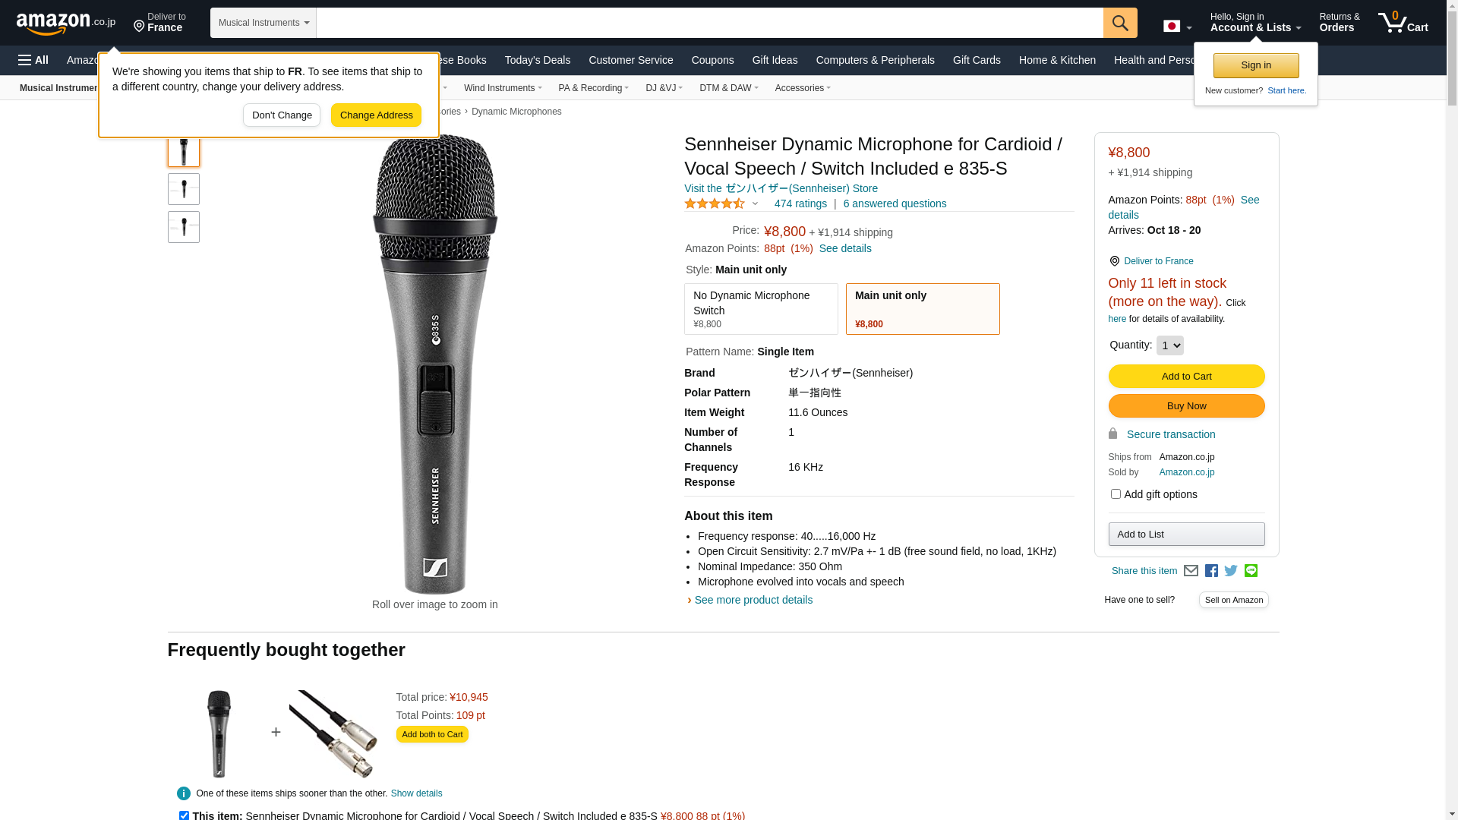Click into the search input field

tap(709, 23)
